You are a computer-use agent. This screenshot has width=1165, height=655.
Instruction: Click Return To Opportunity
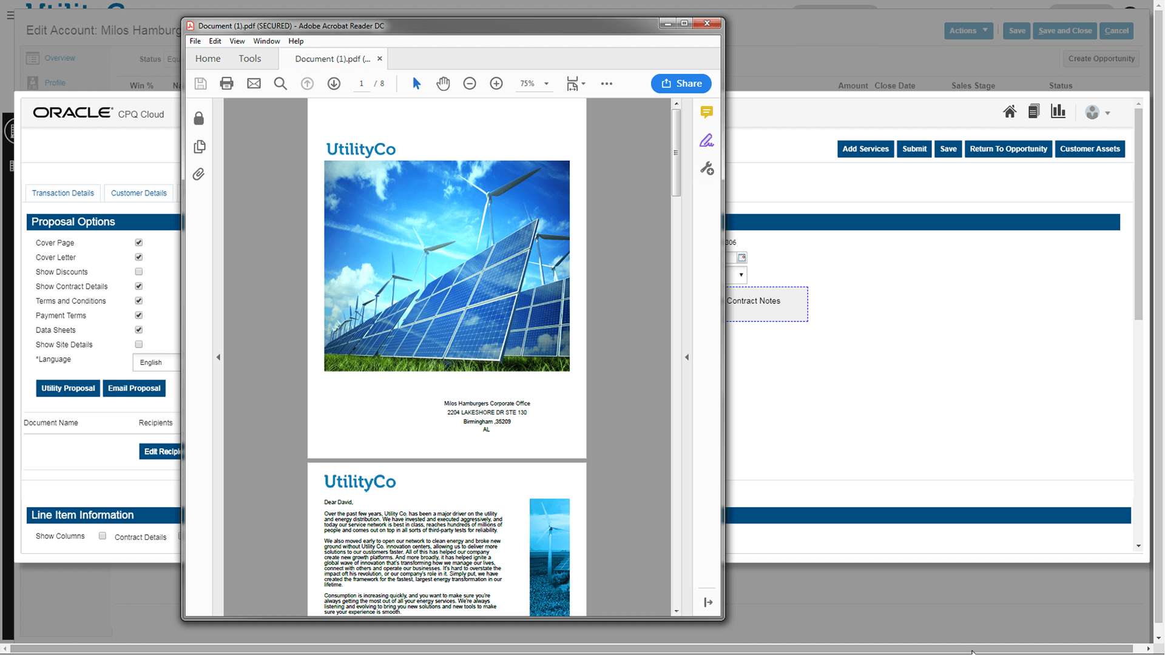coord(1008,149)
